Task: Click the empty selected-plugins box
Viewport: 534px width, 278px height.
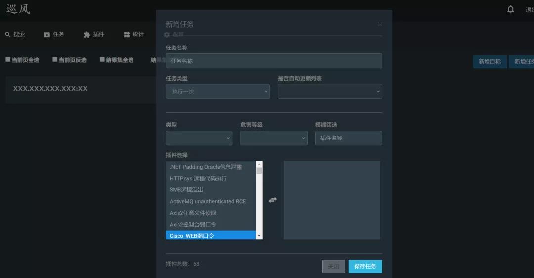Action: (332, 200)
